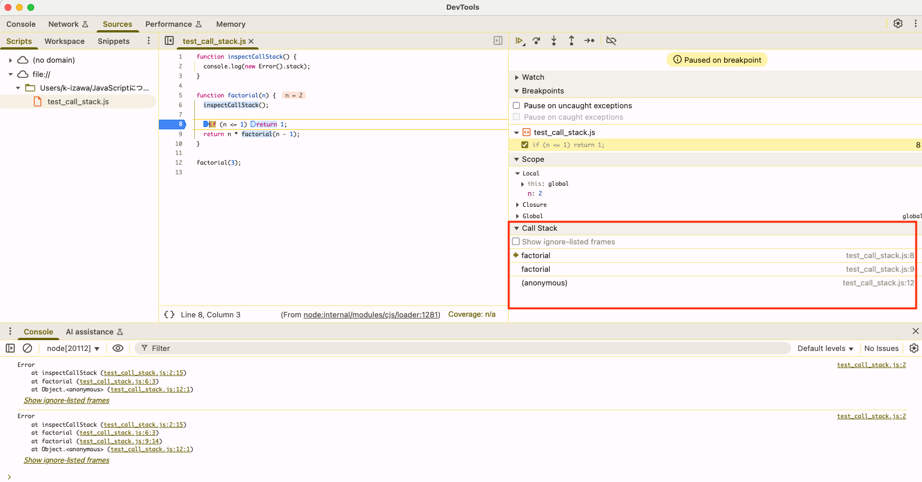Click the No Issues button
The height and width of the screenshot is (482, 922).
881,348
